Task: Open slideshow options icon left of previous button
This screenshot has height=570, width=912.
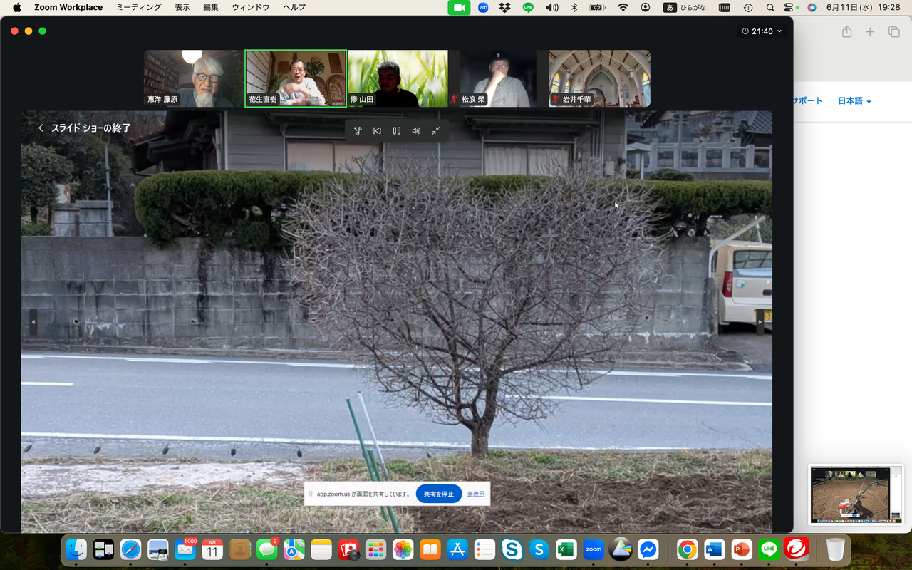Action: 358,131
